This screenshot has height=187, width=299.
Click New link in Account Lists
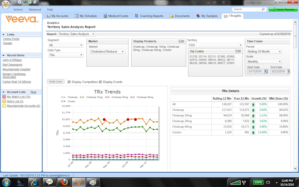tap(33, 92)
